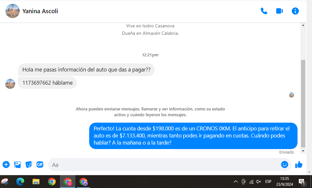
Task: Click the message input field labeled Aa
Action: click(x=161, y=164)
